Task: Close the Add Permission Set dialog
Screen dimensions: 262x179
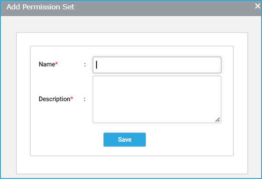Action: click(258, 6)
